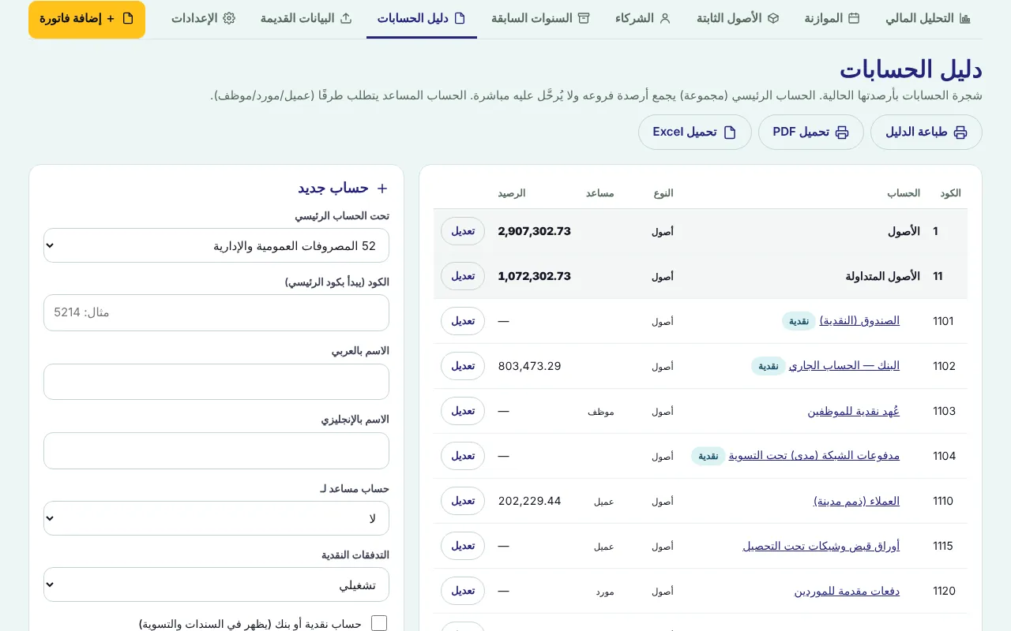Open the الإعدادات tab
The image size is (1011, 631).
pos(203,18)
